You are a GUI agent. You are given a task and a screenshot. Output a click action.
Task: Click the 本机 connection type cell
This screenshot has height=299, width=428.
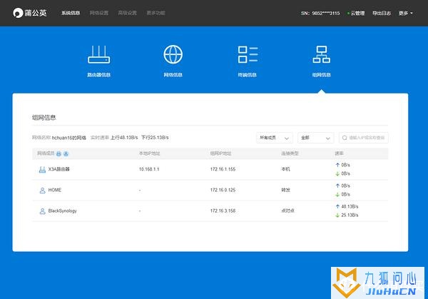click(x=285, y=169)
